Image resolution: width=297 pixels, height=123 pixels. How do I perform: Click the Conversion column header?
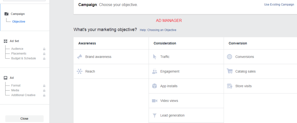238,43
